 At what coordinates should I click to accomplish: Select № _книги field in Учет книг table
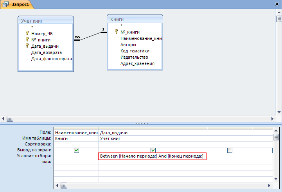click(41, 40)
